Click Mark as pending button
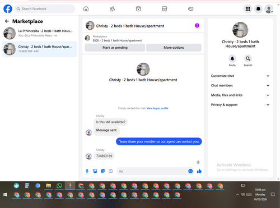 (x=115, y=48)
